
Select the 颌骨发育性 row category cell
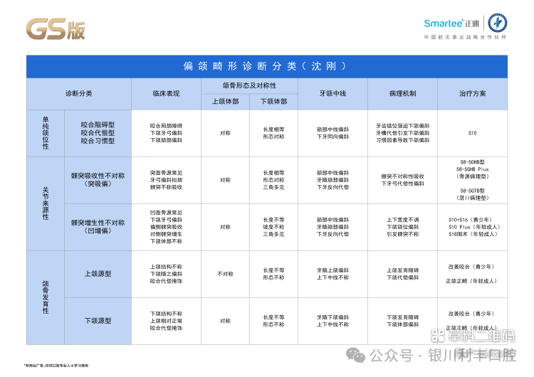point(46,297)
